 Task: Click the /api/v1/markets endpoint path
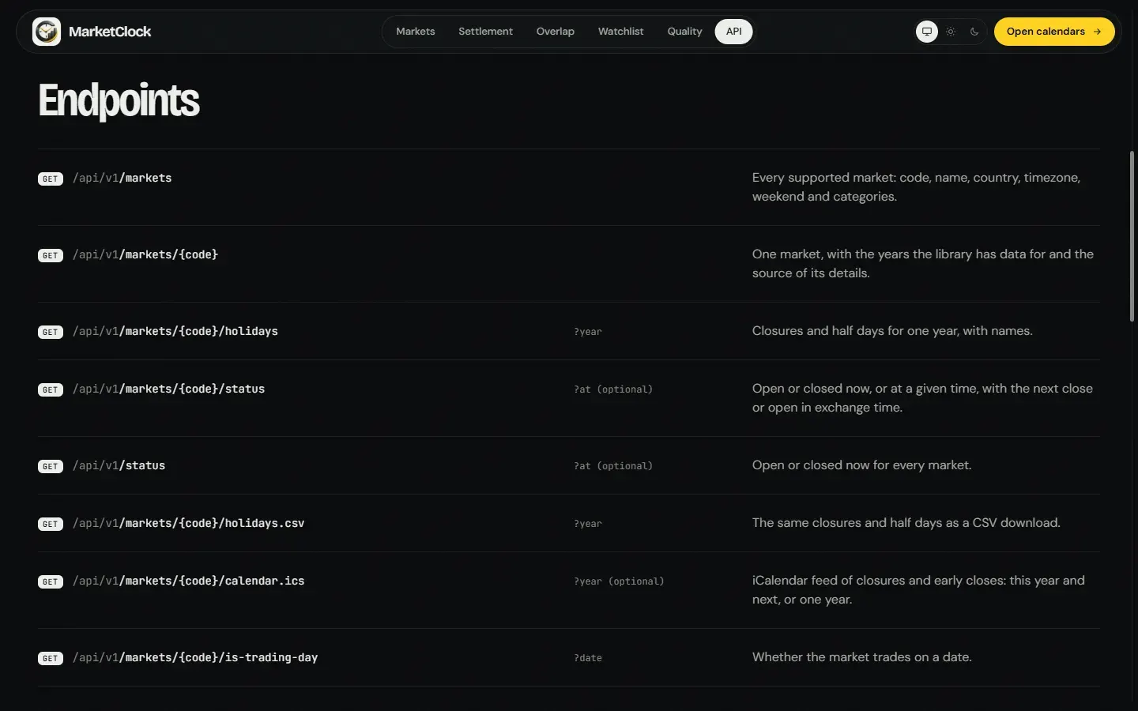(122, 178)
